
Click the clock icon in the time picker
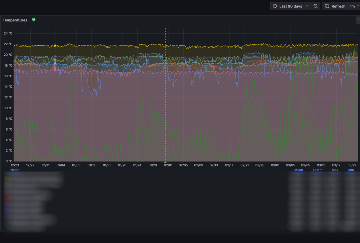coord(275,6)
